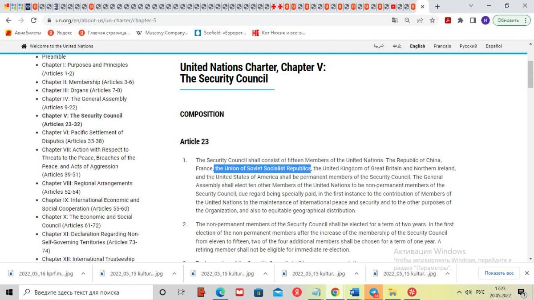
Task: Open Task View on taskbar
Action: point(181,292)
